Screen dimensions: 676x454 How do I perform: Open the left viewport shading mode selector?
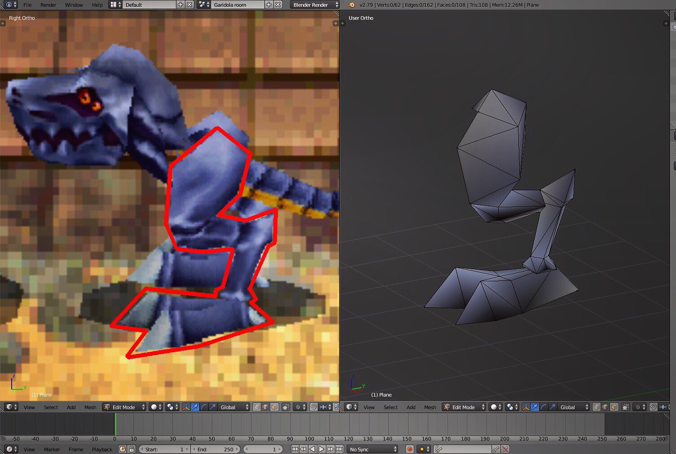pyautogui.click(x=156, y=407)
